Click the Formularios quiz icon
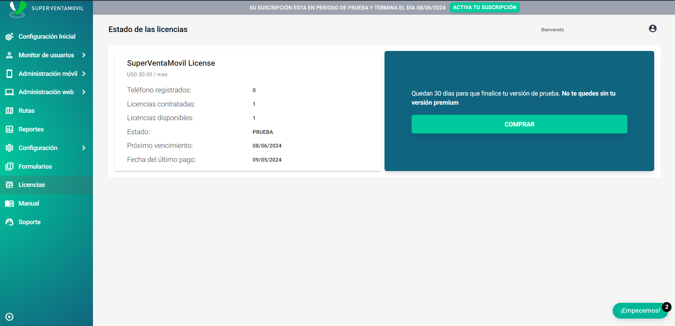The height and width of the screenshot is (326, 675). tap(10, 167)
